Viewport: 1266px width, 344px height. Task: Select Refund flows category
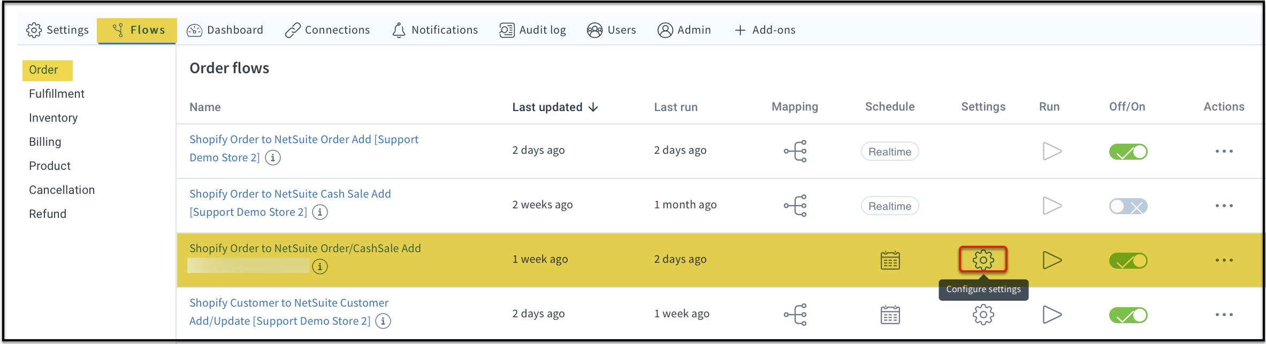pyautogui.click(x=48, y=214)
